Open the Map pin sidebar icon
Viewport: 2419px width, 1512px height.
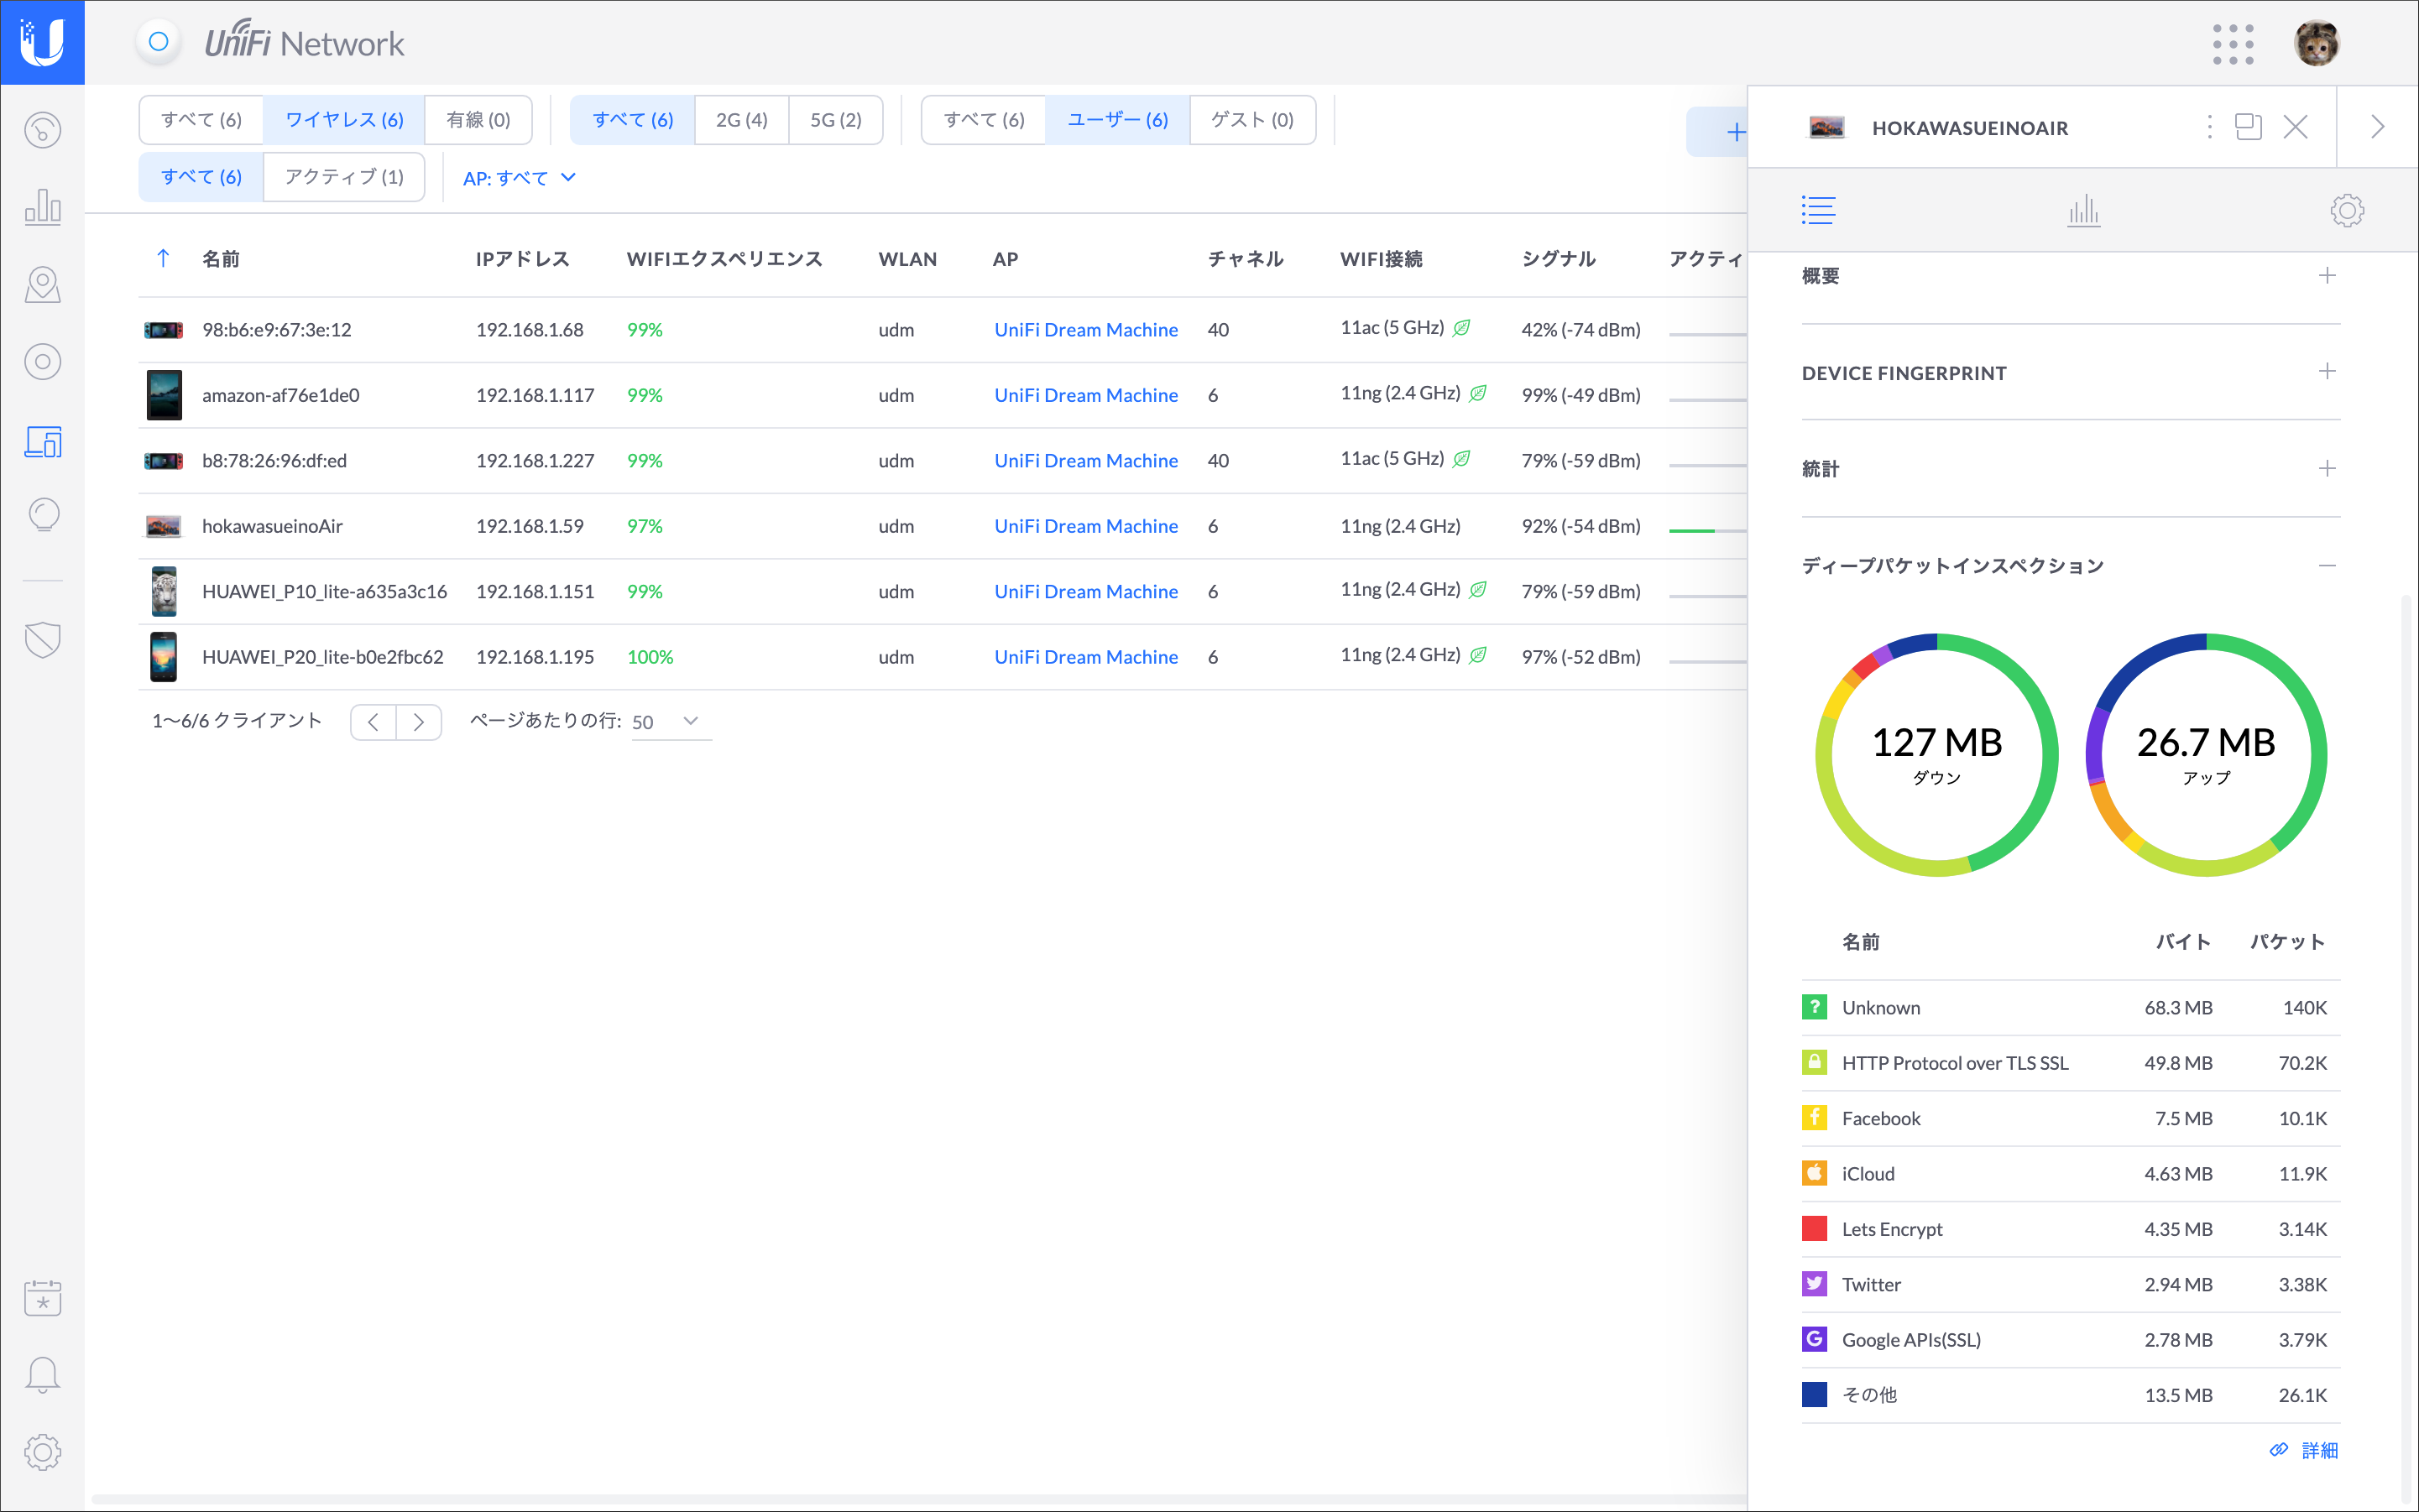point(42,285)
